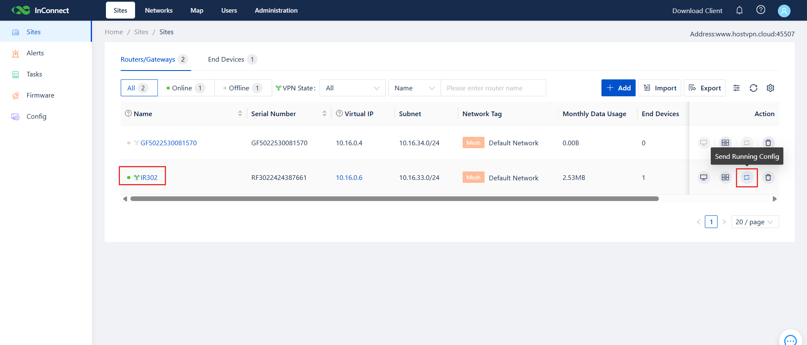Click the Export button
807x345 pixels.
[704, 88]
